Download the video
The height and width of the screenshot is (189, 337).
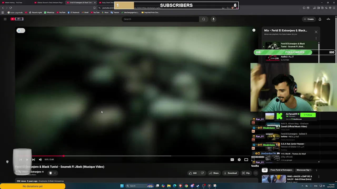pos(230,173)
